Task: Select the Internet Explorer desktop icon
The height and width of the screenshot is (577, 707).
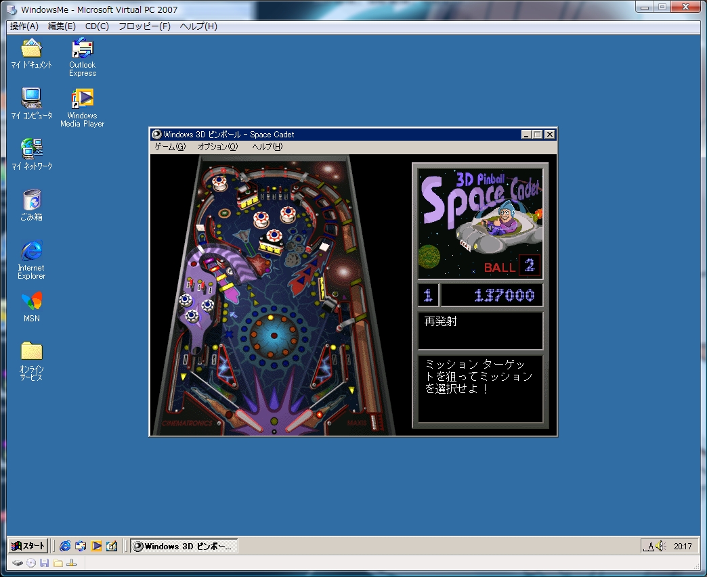Action: [x=32, y=260]
